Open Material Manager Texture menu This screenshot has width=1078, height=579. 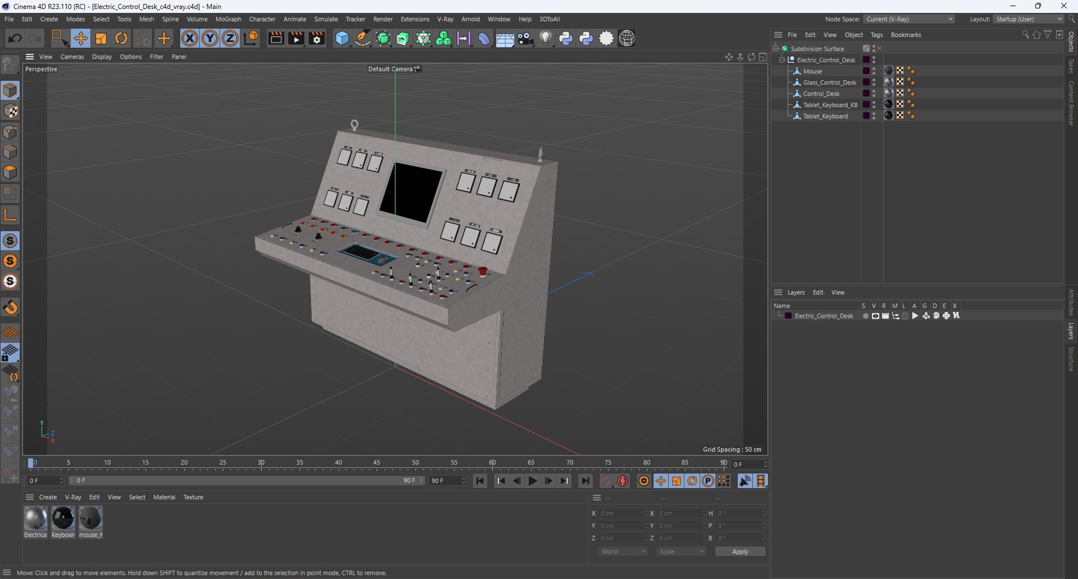click(193, 497)
